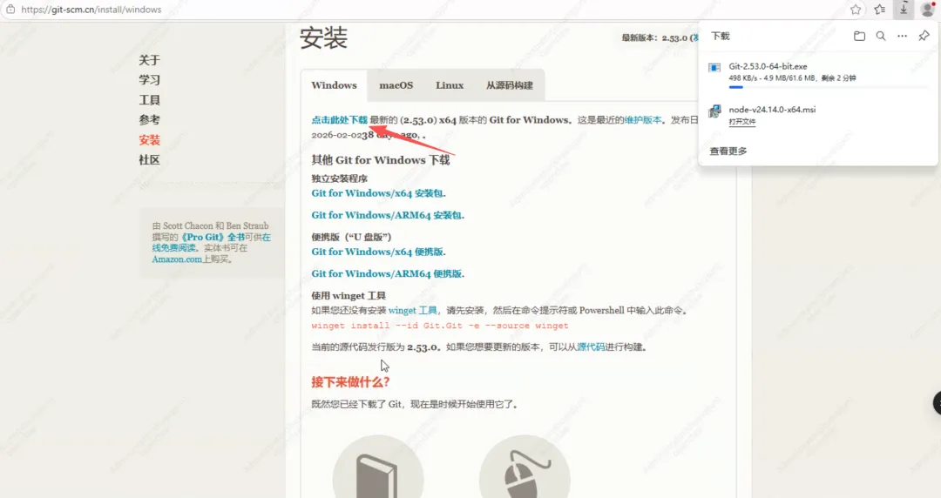Visit the Amazon.com link

tap(176, 259)
